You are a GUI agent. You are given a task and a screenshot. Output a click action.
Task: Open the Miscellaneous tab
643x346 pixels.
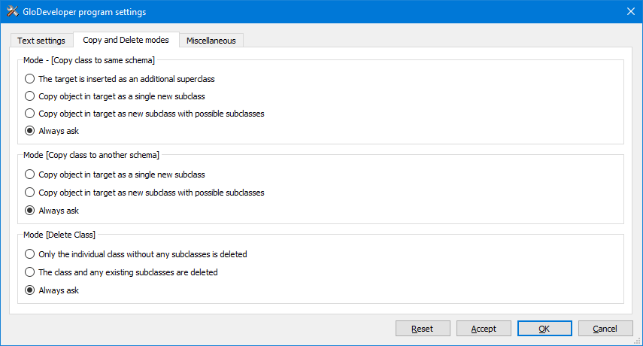[211, 41]
